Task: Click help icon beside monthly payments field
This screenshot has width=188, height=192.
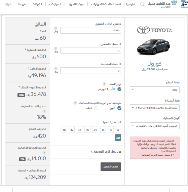Action: [56, 48]
